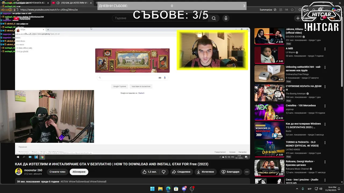
Task: Click the browser address bar URL
Action: point(49,10)
